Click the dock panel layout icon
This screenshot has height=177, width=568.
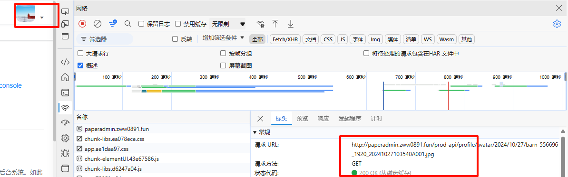coord(65,36)
